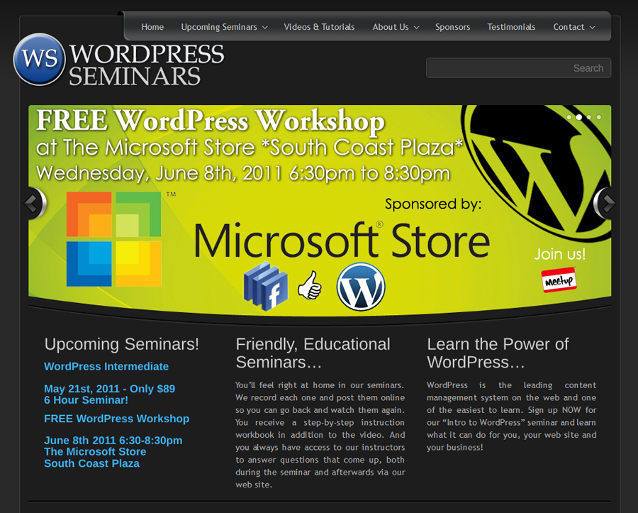The height and width of the screenshot is (513, 638).
Task: Click the 'Sponsored by:' banner text
Action: point(433,204)
